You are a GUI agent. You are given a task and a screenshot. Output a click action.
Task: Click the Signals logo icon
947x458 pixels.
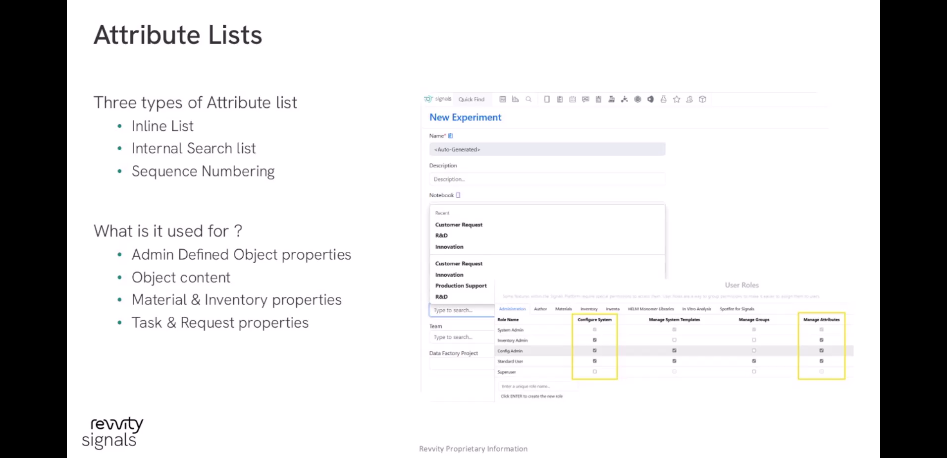[x=428, y=99]
